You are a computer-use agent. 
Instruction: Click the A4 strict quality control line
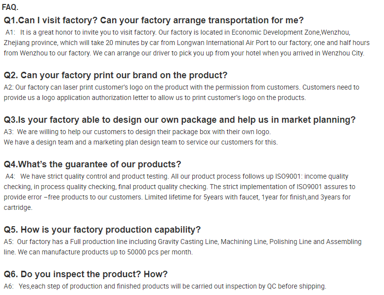point(177,176)
